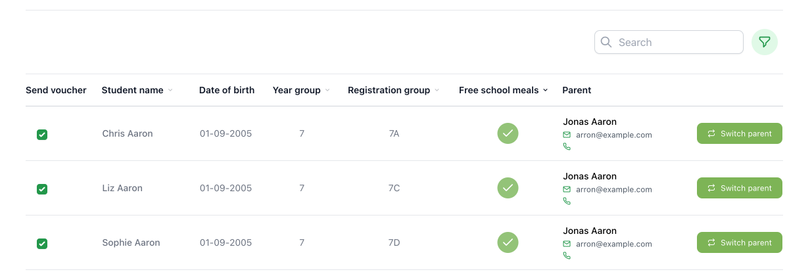The image size is (812, 272).
Task: Expand the Year group column dropdown
Action: 327,91
